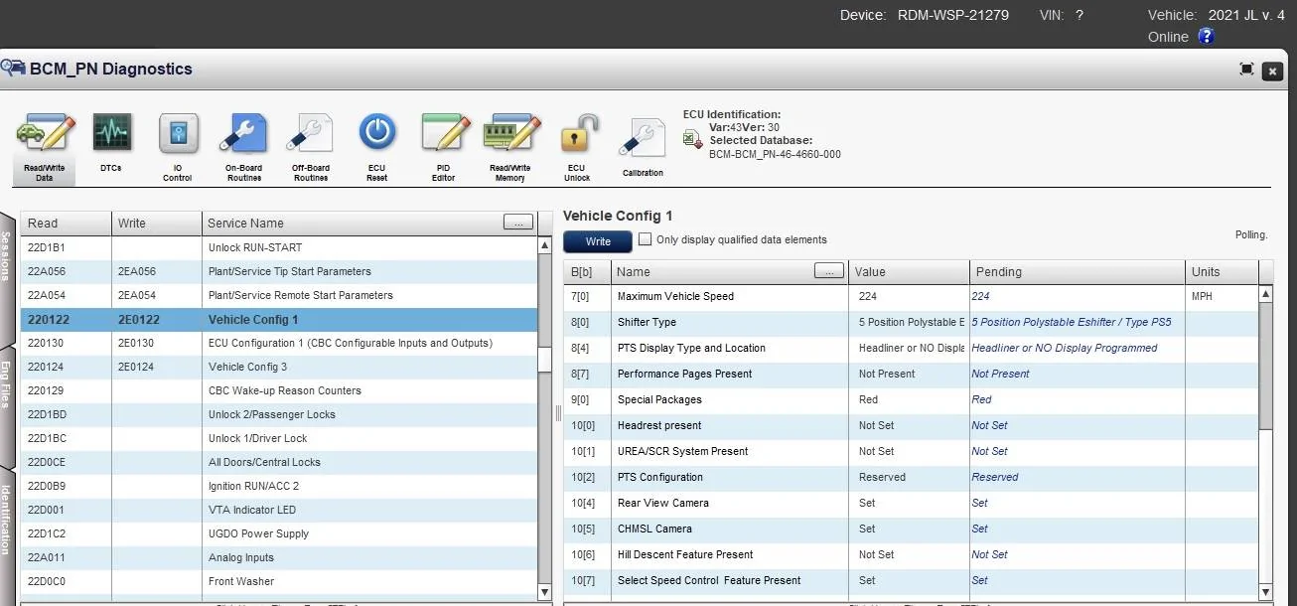Open the Calibration tool

(x=643, y=146)
